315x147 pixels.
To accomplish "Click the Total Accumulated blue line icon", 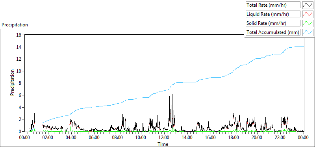I will [x=308, y=32].
